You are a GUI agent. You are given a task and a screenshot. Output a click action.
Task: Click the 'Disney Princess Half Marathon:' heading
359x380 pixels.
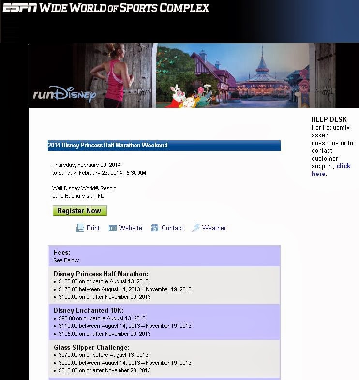click(101, 274)
